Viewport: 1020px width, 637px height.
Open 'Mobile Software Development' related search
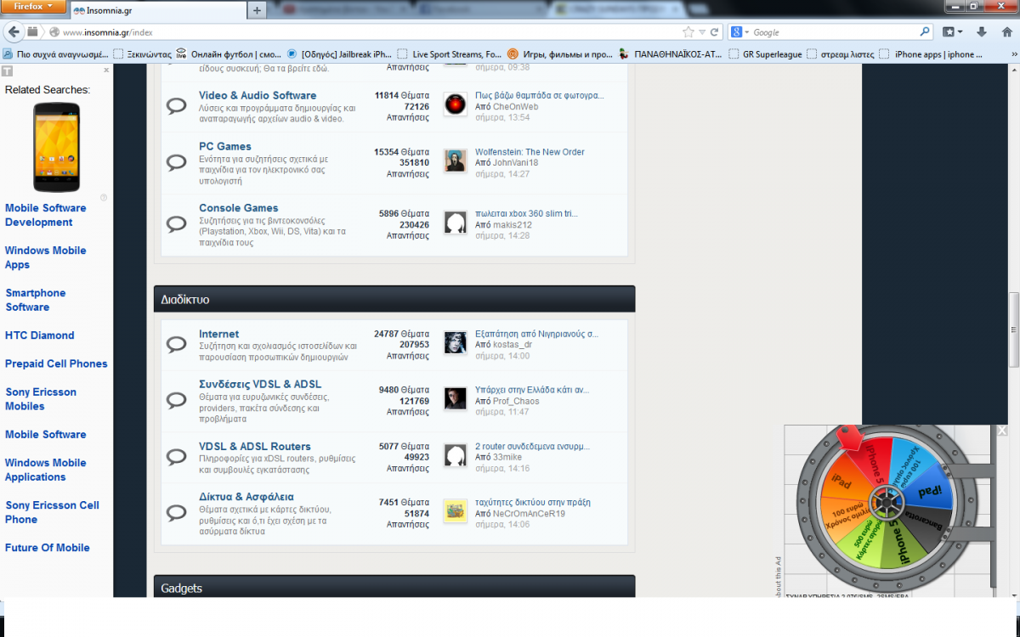pos(46,215)
